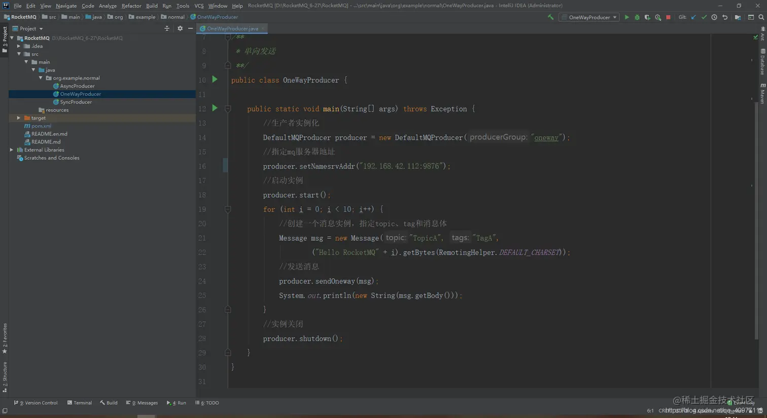Collapse the org.example.normal package
Image resolution: width=767 pixels, height=418 pixels.
point(41,78)
